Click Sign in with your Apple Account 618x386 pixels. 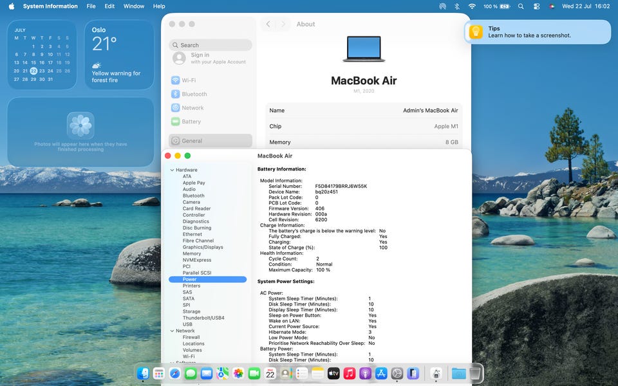point(211,59)
